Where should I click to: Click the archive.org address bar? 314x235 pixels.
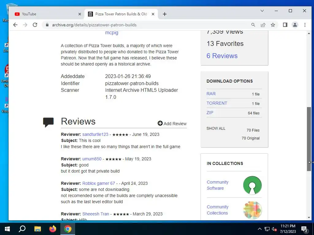click(x=148, y=25)
